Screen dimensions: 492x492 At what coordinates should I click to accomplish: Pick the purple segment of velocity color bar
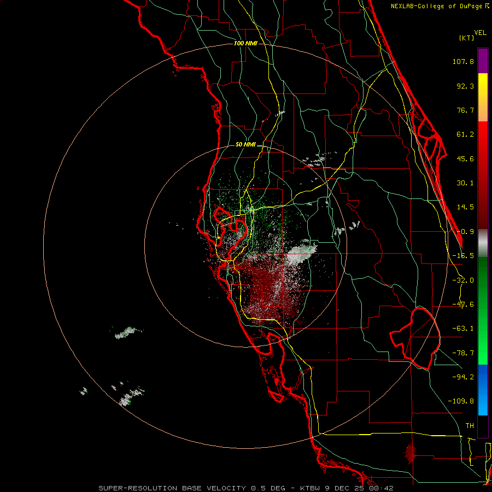483,61
